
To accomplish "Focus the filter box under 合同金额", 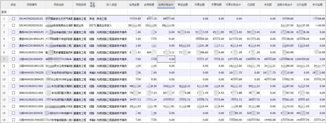I will [x=134, y=12].
